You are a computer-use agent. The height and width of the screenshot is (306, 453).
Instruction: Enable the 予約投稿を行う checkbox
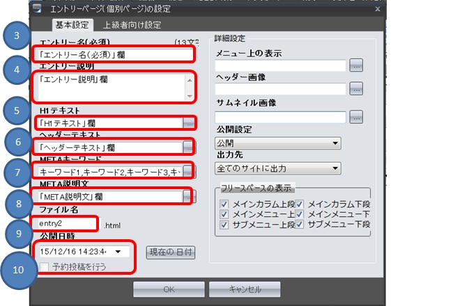tap(45, 267)
